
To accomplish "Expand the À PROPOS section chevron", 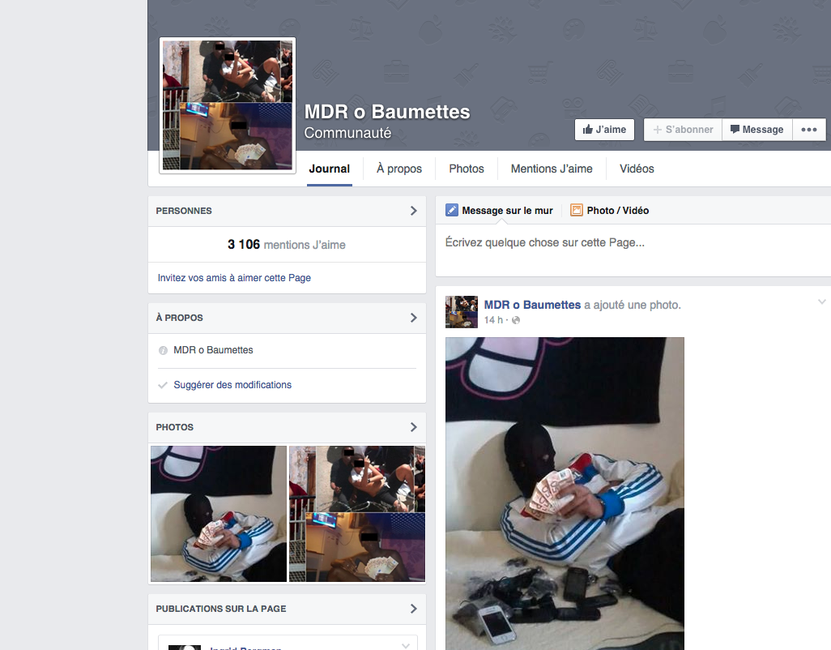I will 413,318.
